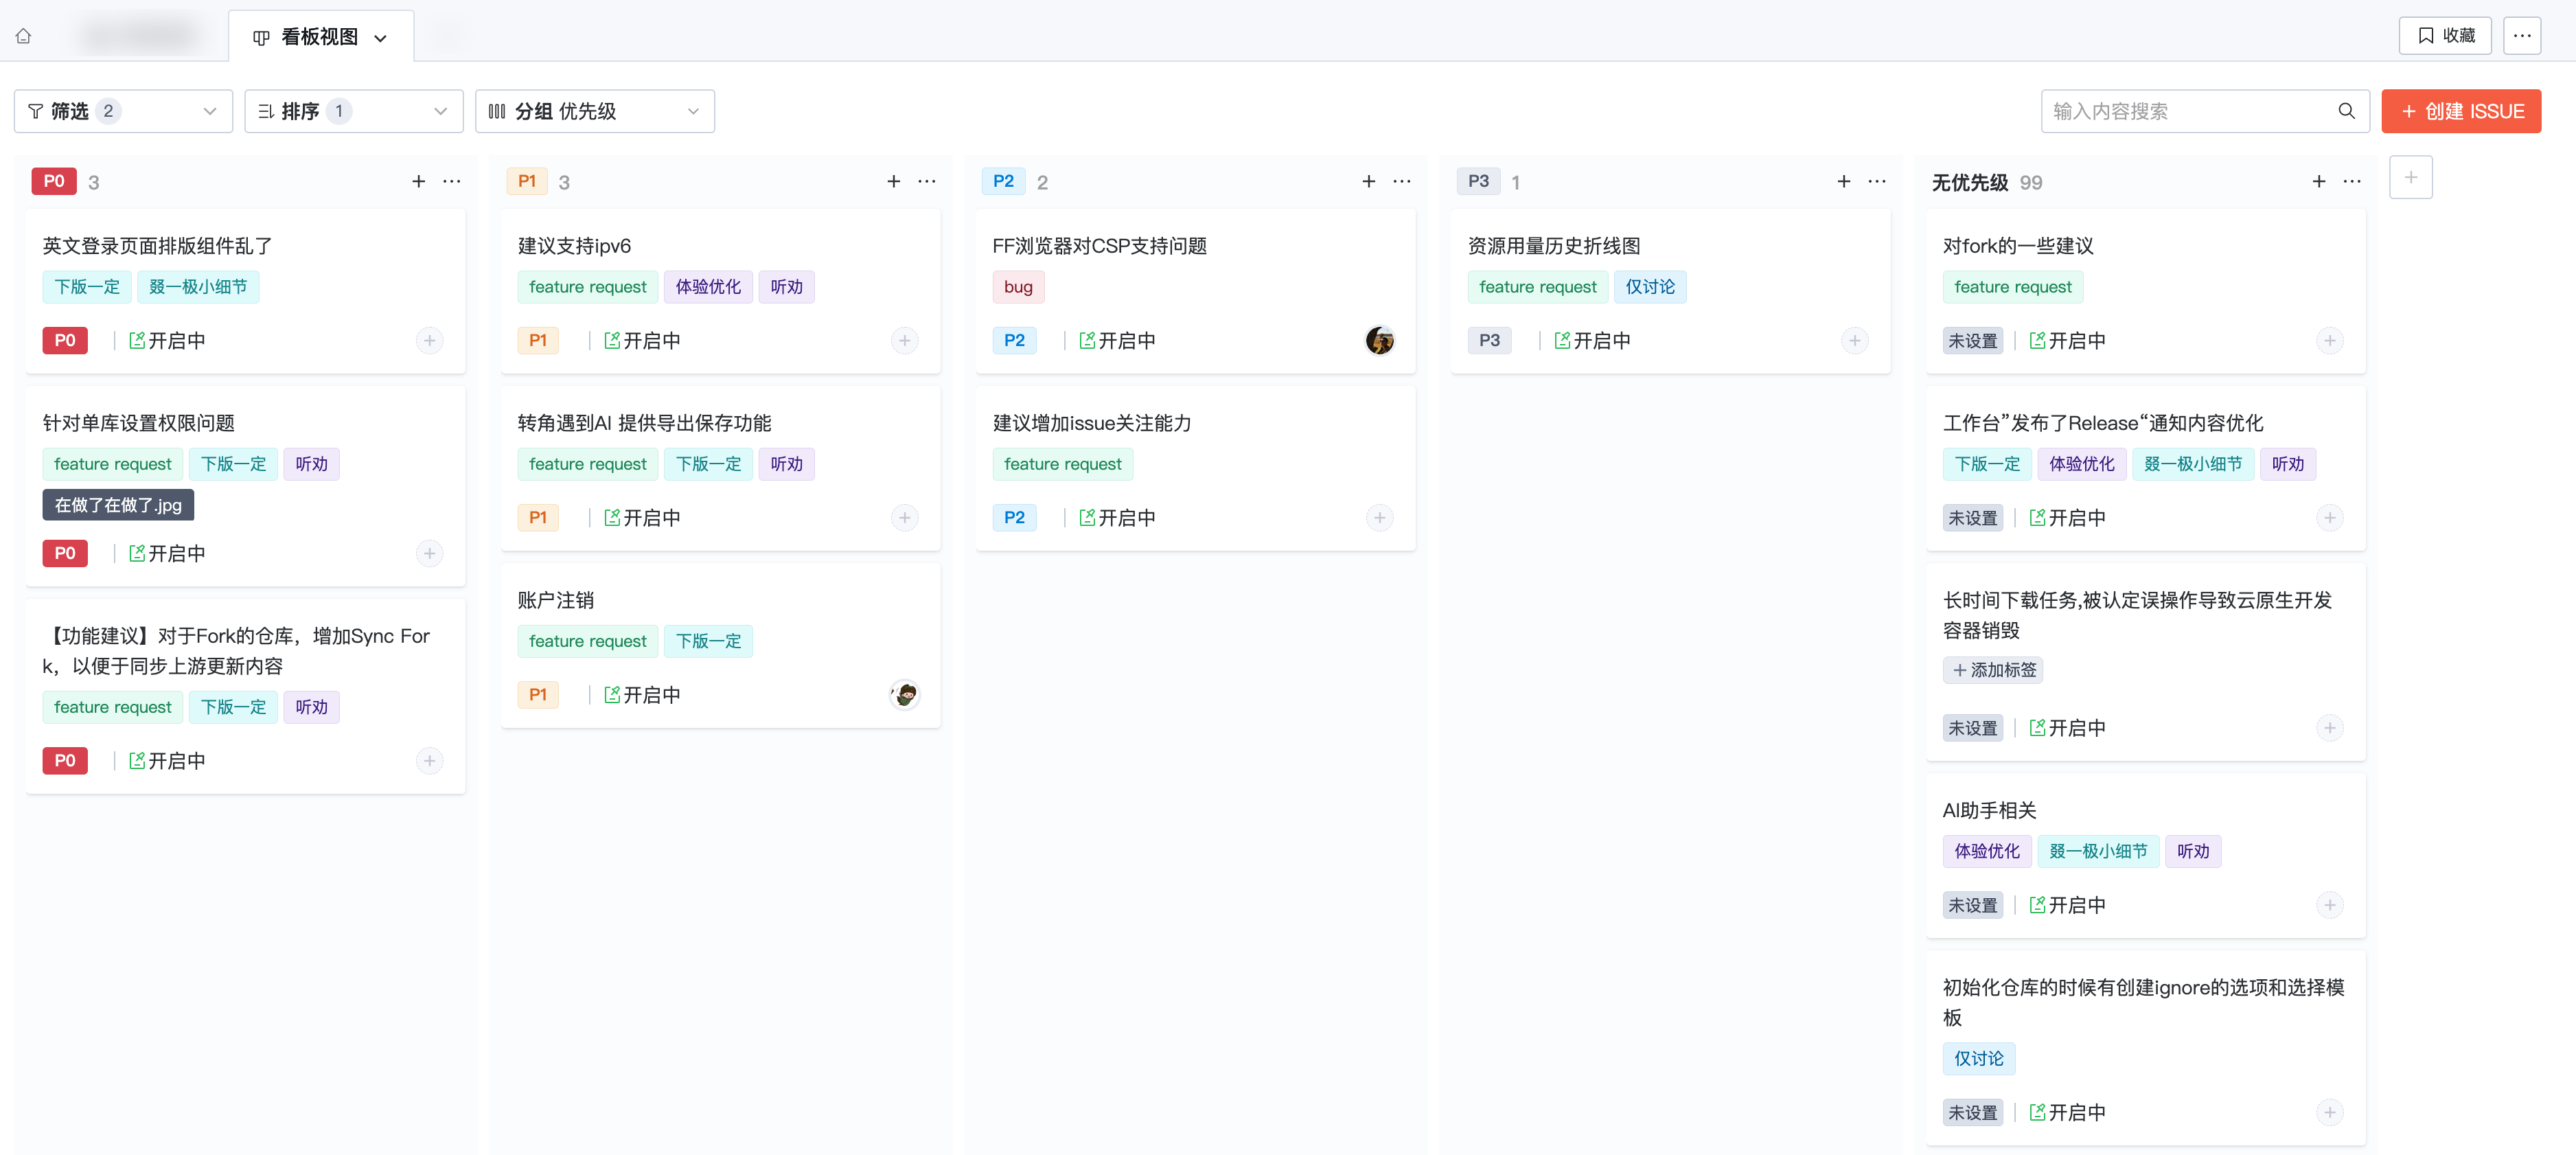Open issue titled FF浏览器对CSP支持问题
Viewport: 2576px width, 1155px height.
(x=1099, y=246)
